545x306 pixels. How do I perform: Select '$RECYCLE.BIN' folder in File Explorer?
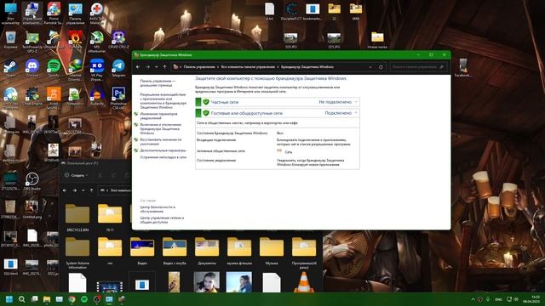(x=77, y=218)
